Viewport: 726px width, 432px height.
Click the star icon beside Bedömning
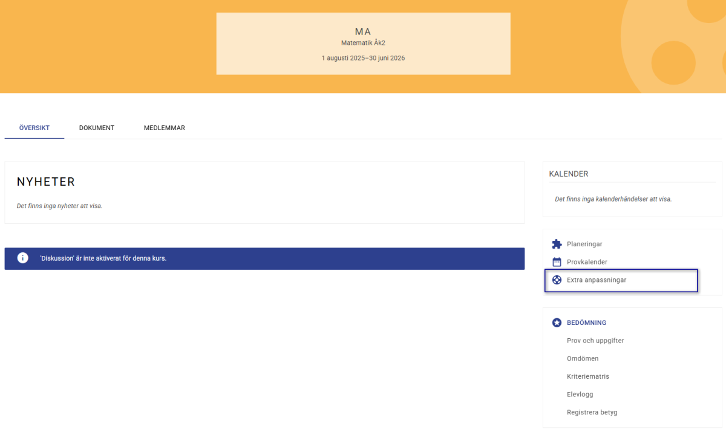point(557,322)
